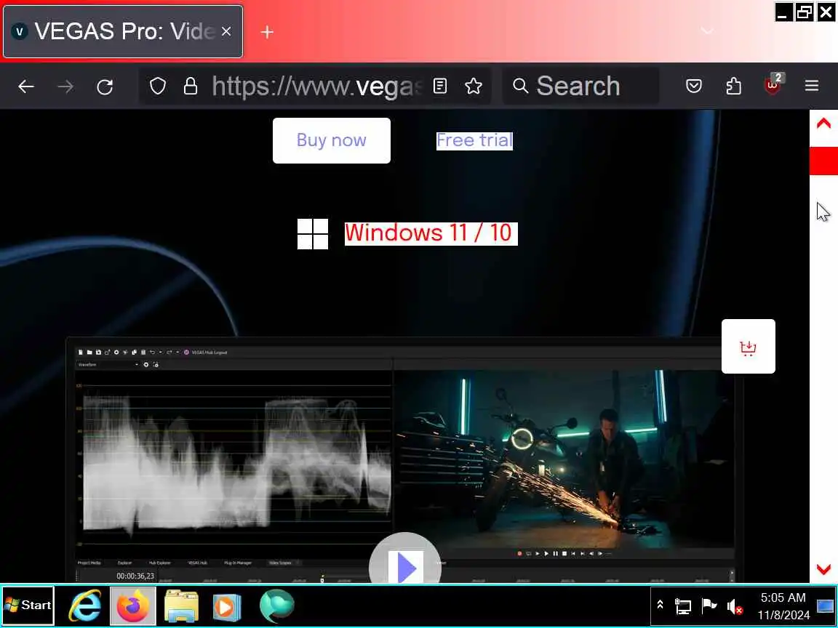The image size is (838, 628).
Task: Open the Extensions puzzle icon
Action: [x=733, y=86]
